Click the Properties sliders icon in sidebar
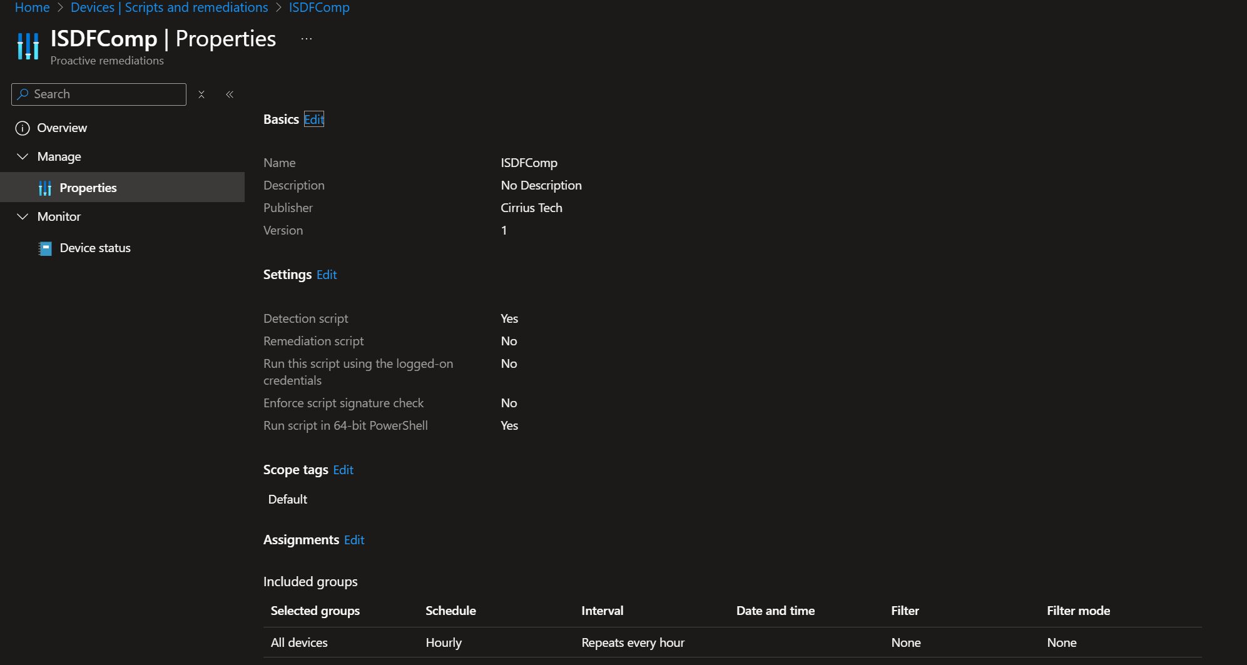Screen dimensions: 1247x665 [x=45, y=188]
